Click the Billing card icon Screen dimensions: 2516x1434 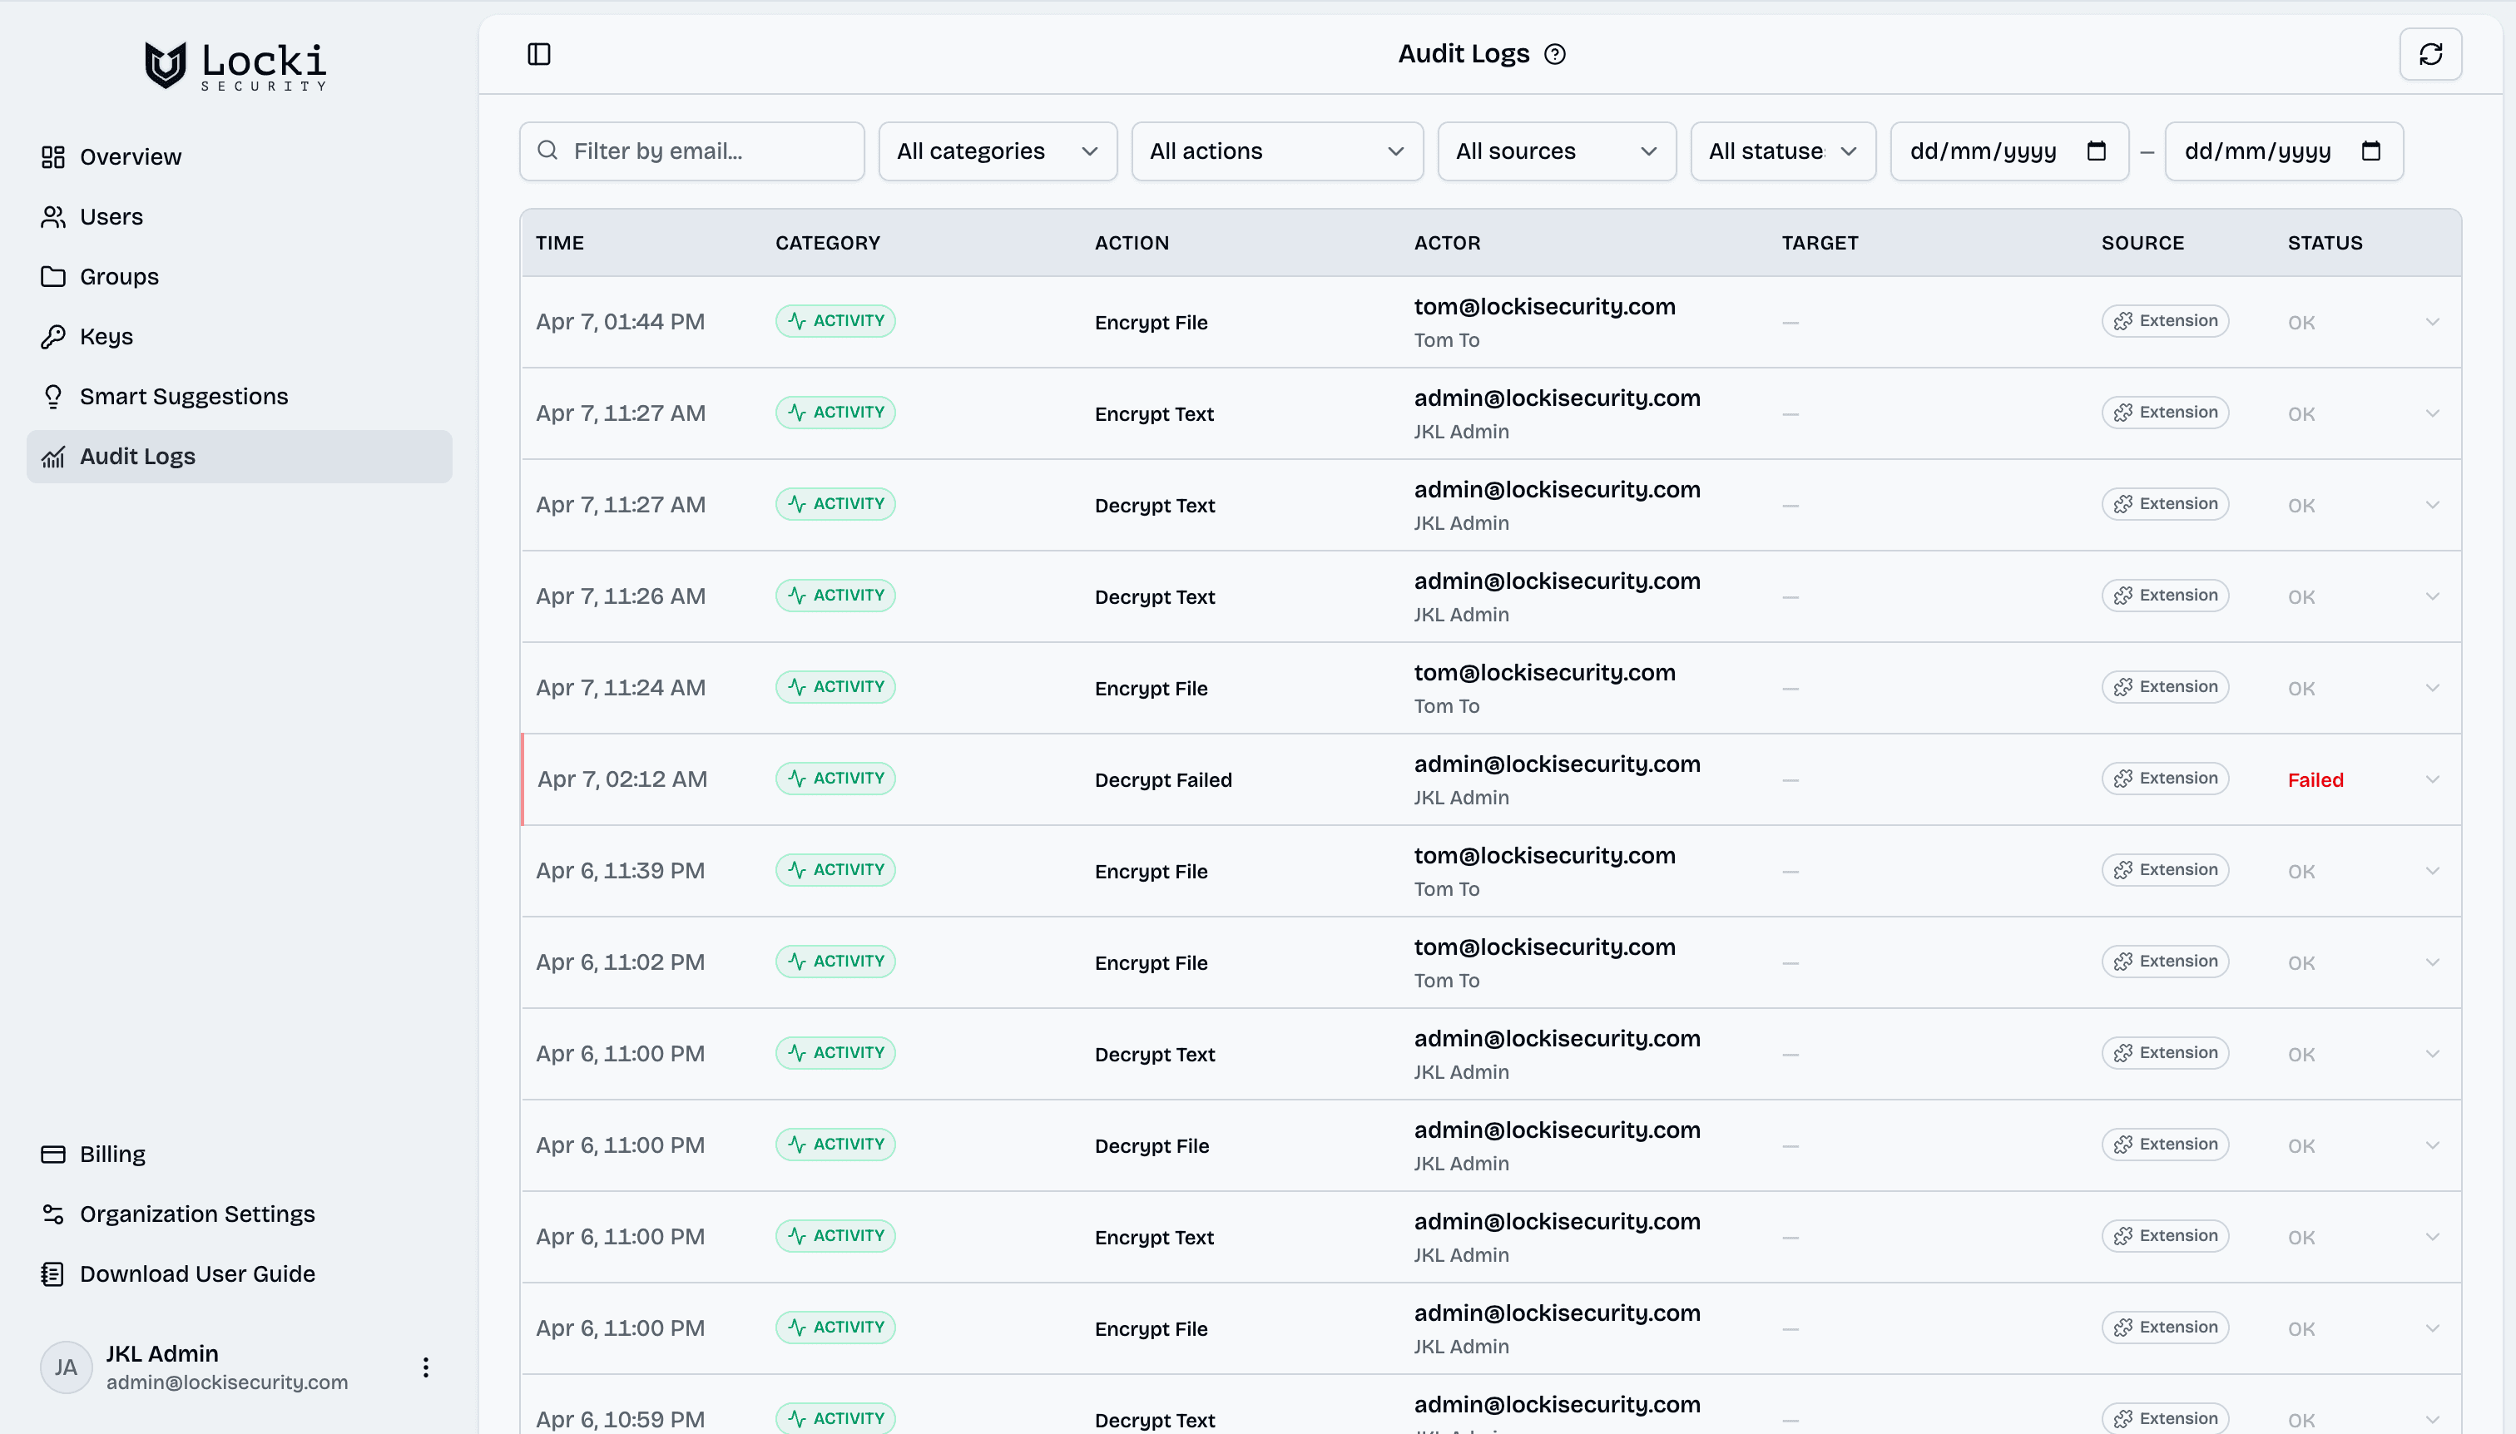pyautogui.click(x=53, y=1155)
